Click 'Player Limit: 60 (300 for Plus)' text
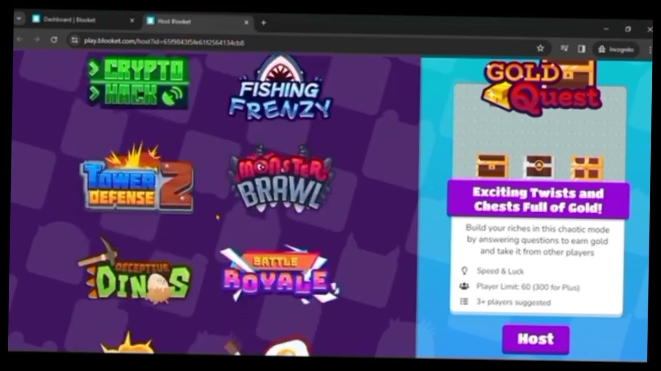Viewport: 661px width, 371px height. [528, 287]
